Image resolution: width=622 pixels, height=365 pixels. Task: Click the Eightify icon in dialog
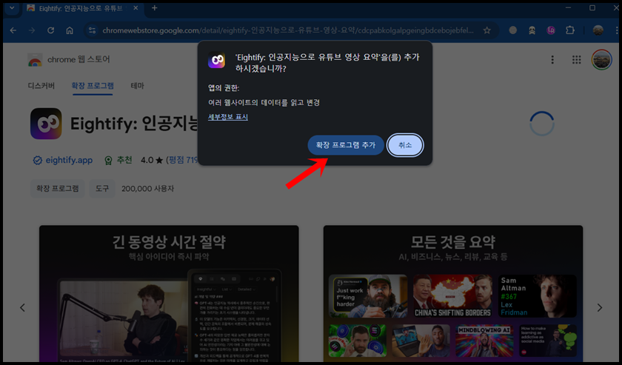pos(216,60)
